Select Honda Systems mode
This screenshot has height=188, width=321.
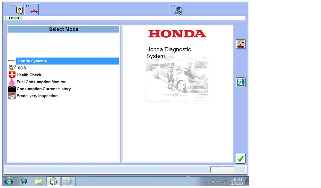pos(67,61)
